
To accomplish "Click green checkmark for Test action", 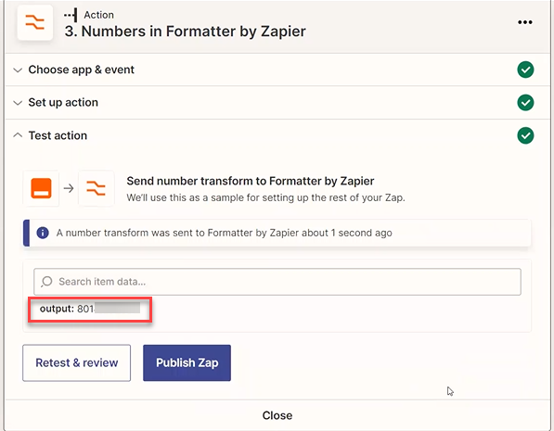I will click(525, 135).
